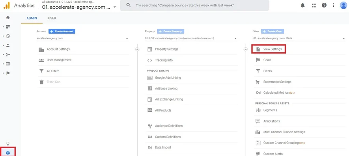The height and width of the screenshot is (156, 349).
Task: Click the Goals flag icon
Action: tap(258, 60)
